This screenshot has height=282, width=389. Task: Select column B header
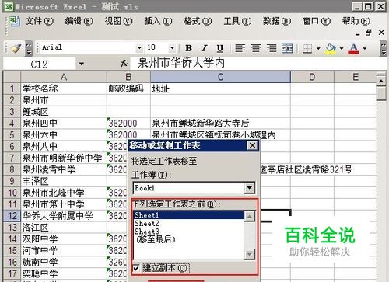pos(128,77)
